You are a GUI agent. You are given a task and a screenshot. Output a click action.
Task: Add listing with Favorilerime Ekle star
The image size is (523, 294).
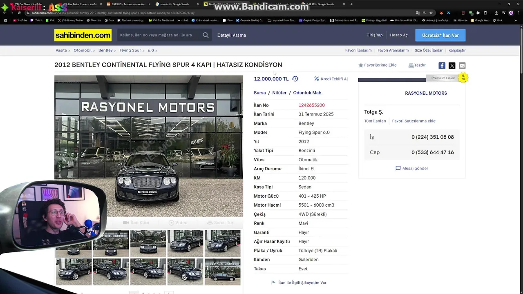378,65
